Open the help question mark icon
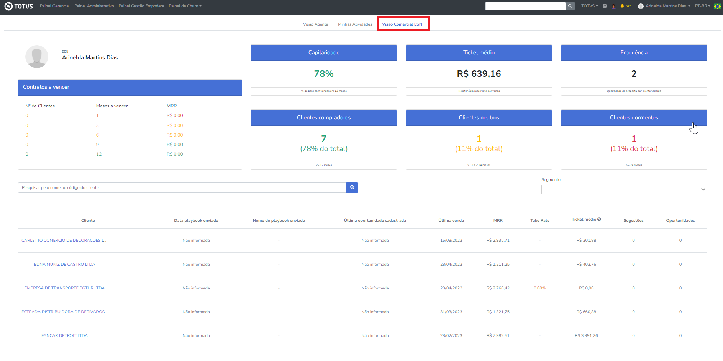This screenshot has width=723, height=361. coord(605,6)
